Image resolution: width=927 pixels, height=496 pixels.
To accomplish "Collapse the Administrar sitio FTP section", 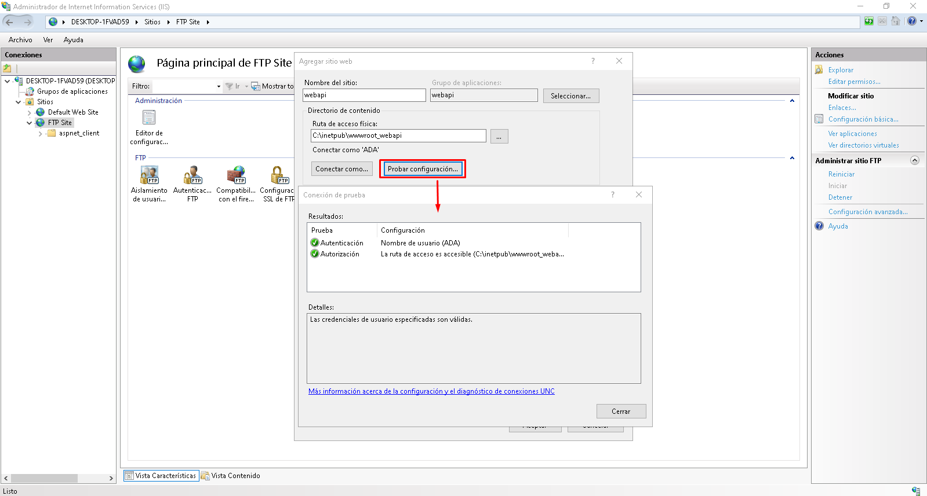I will tap(914, 160).
